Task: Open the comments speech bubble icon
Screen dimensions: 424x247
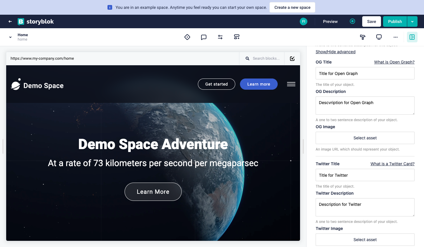Action: [x=204, y=37]
